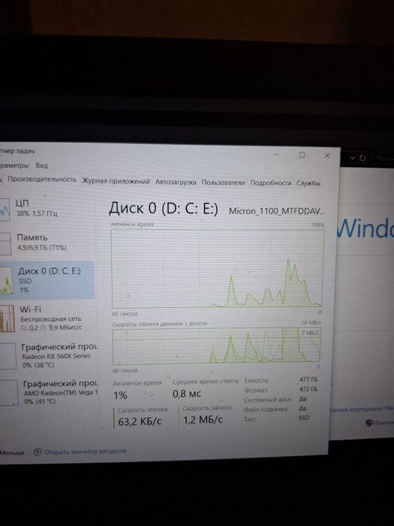
Task: Click the Диск 0 mini graph thumbnail
Action: click(x=6, y=281)
